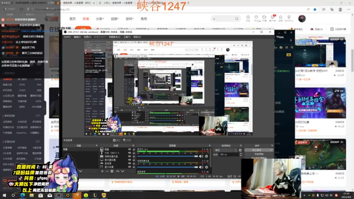Open the 开播 start-broadcast icon
This screenshot has width=354, height=199.
pyautogui.click(x=264, y=19)
